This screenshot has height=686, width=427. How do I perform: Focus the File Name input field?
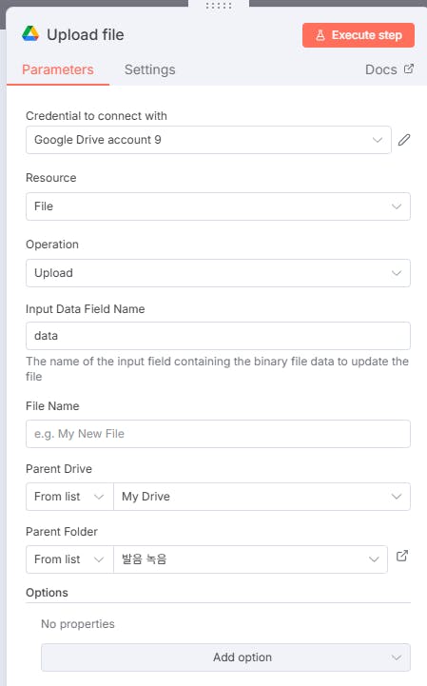coord(218,434)
